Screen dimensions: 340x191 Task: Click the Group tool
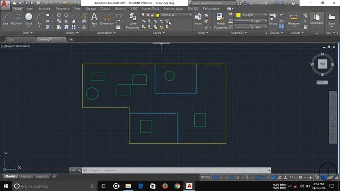(273, 19)
